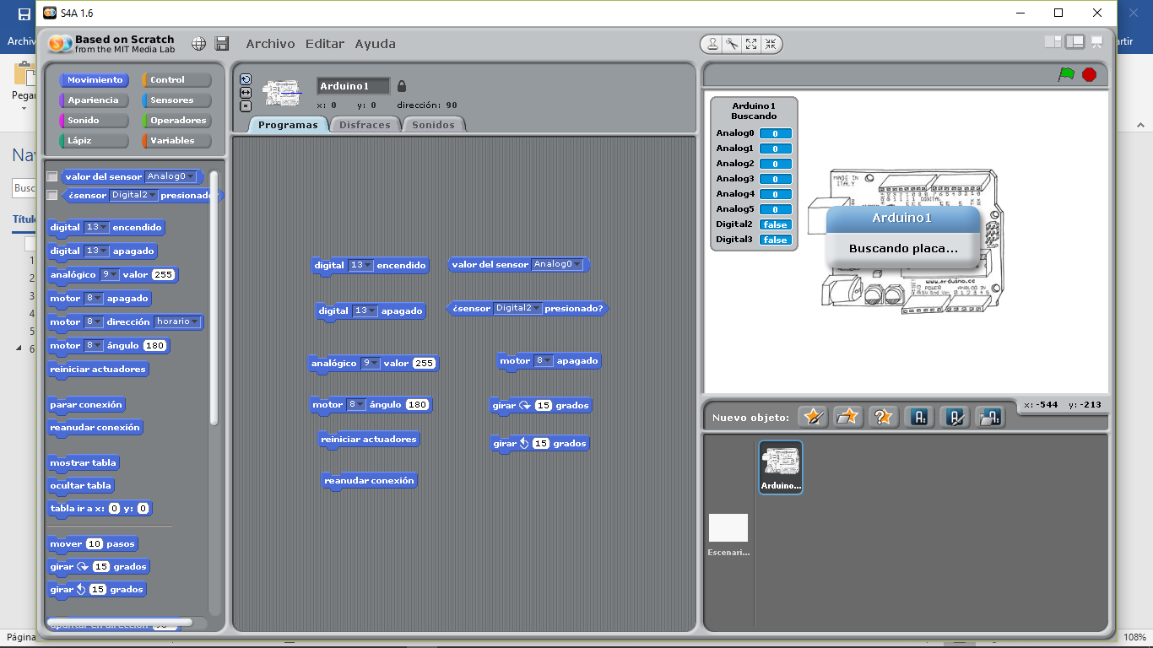Image resolution: width=1153 pixels, height=648 pixels.
Task: Select the Arduino1 sprite thumbnail
Action: 780,467
